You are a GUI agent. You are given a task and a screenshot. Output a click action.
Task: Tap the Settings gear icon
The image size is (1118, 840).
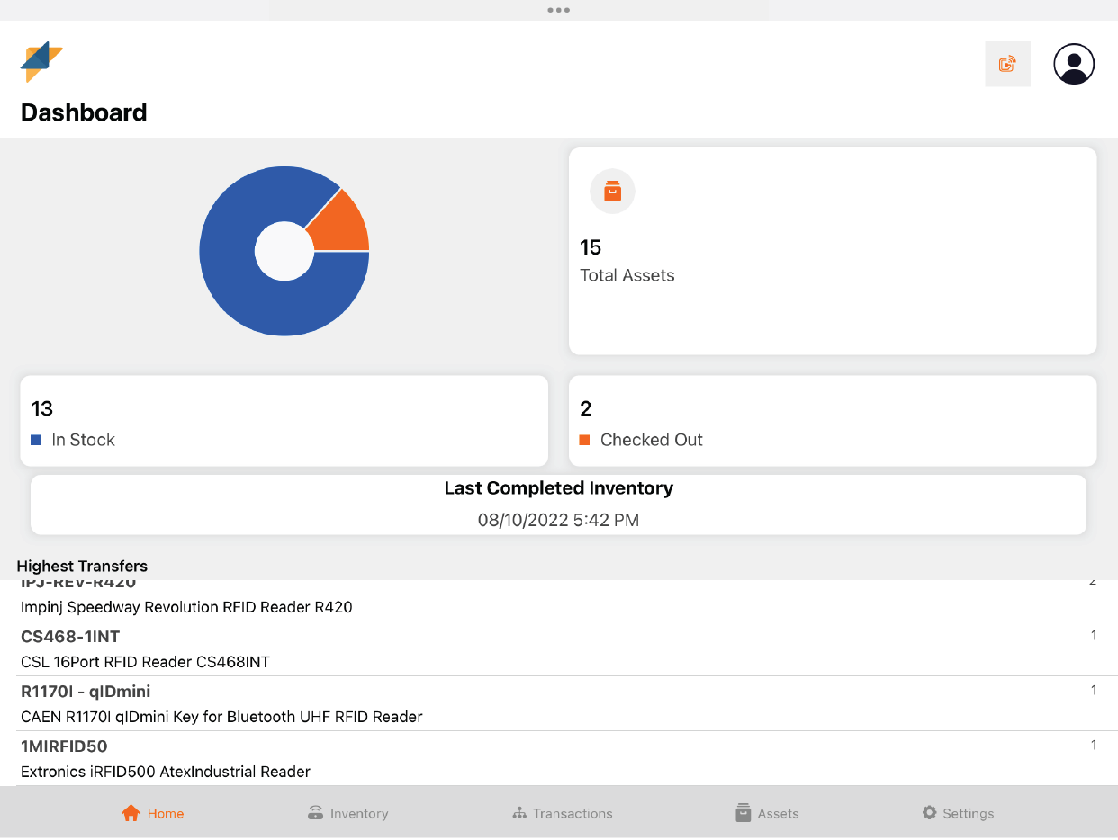(929, 813)
